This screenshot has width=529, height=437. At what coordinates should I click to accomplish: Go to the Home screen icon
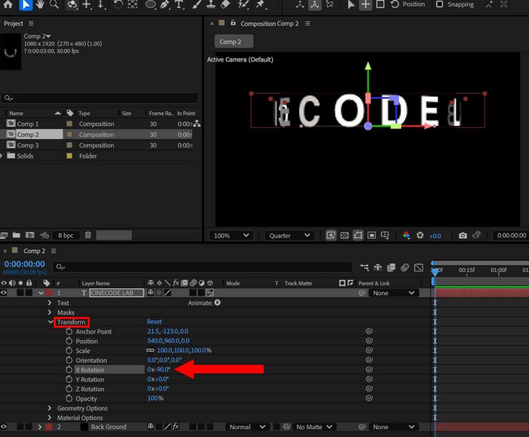pyautogui.click(x=8, y=4)
